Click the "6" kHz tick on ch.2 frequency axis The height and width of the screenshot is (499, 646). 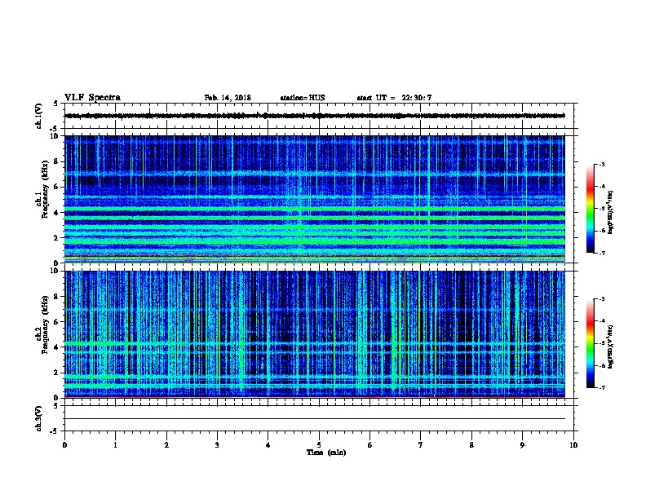55,322
